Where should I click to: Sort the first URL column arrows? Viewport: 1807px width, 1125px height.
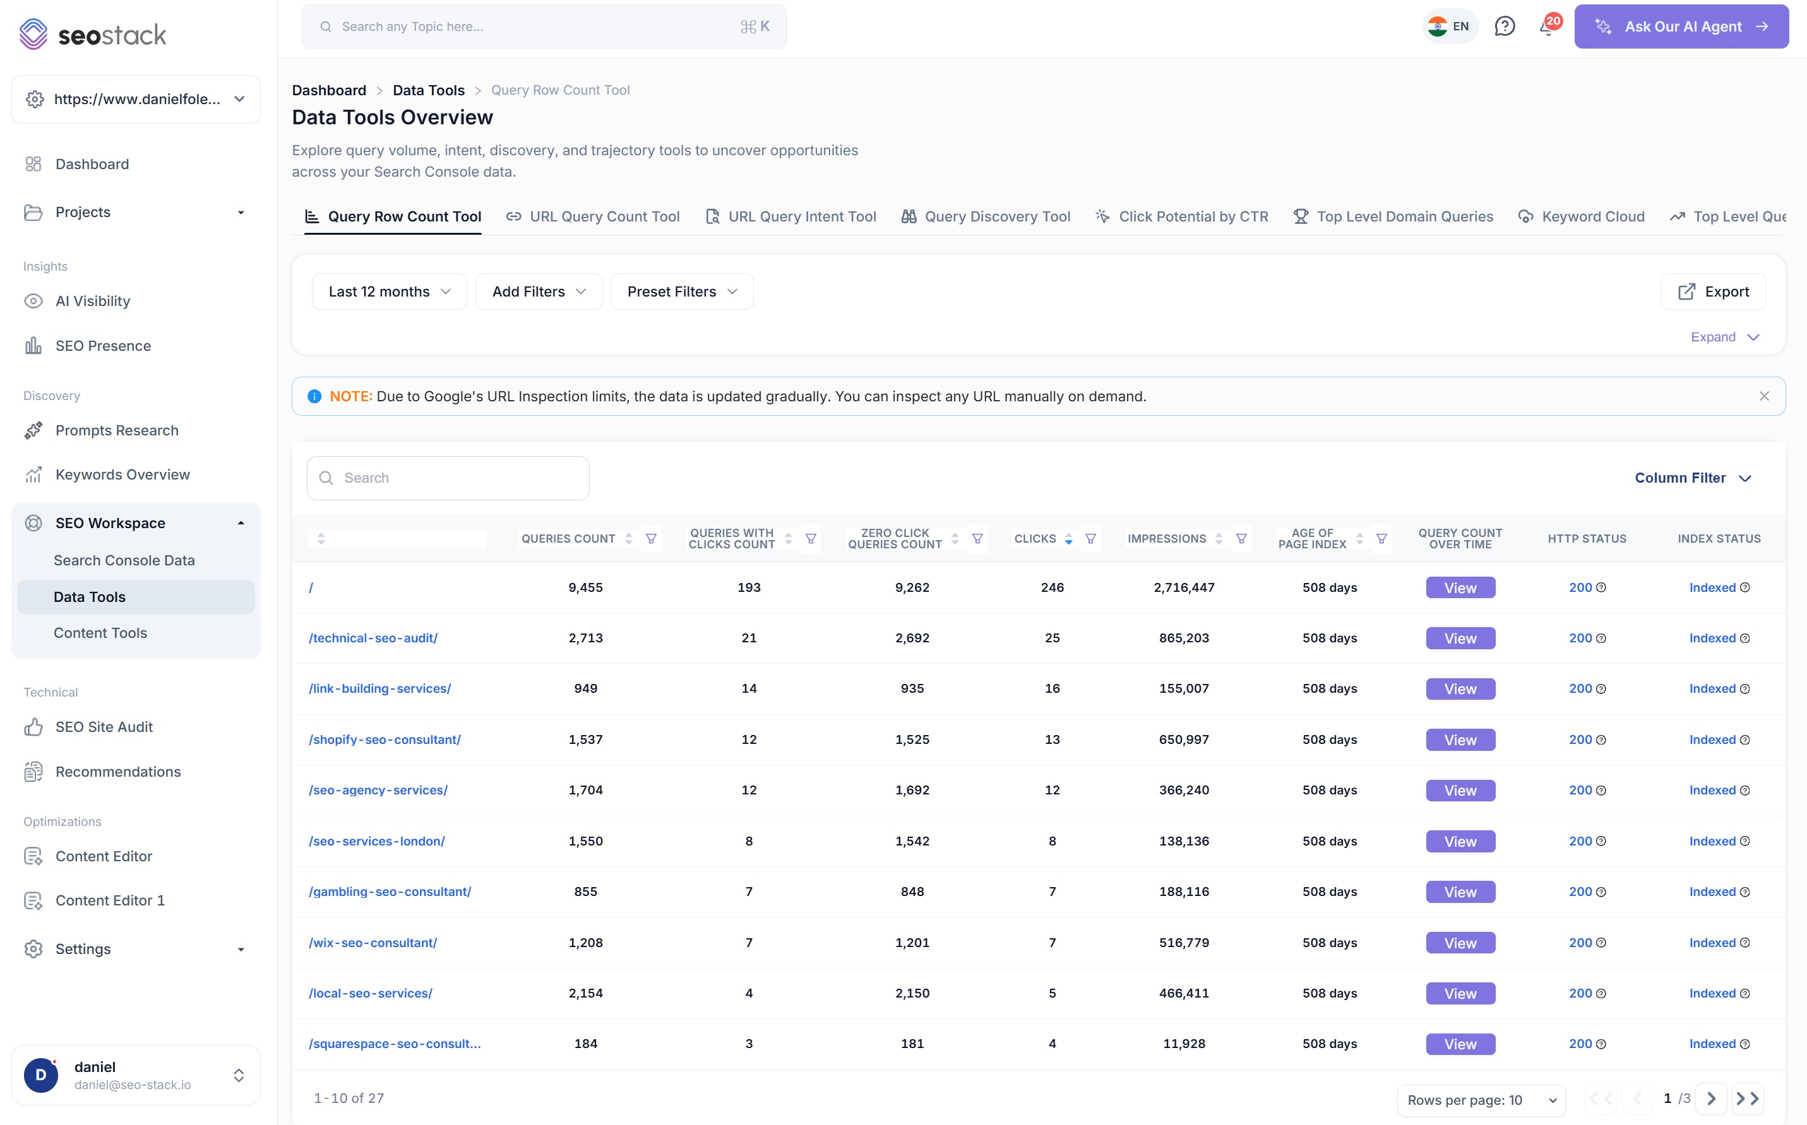(x=321, y=539)
